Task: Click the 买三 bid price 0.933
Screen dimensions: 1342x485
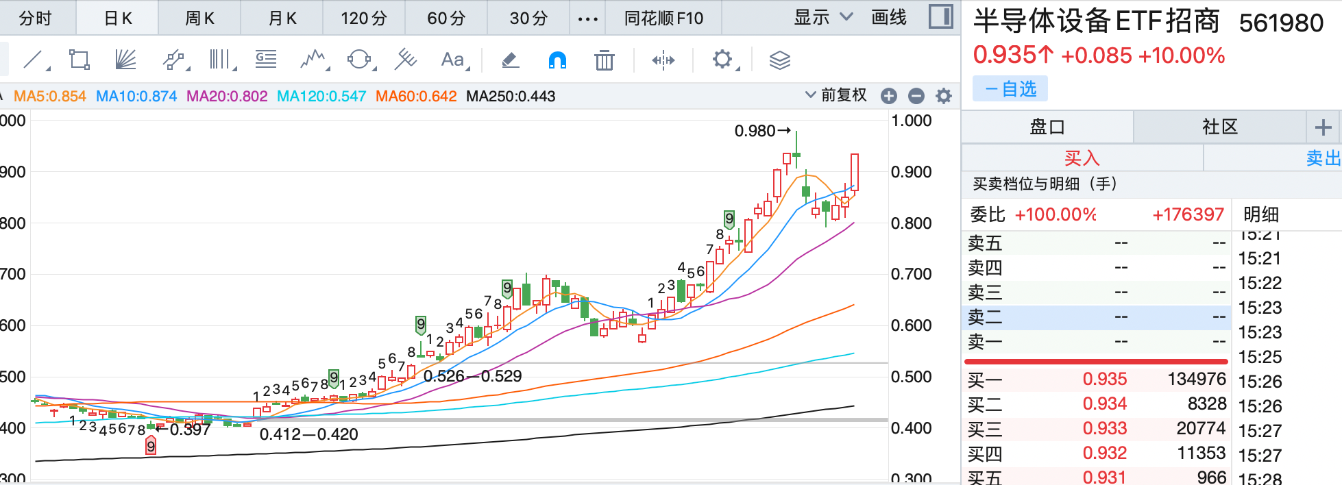Action: [x=1105, y=428]
